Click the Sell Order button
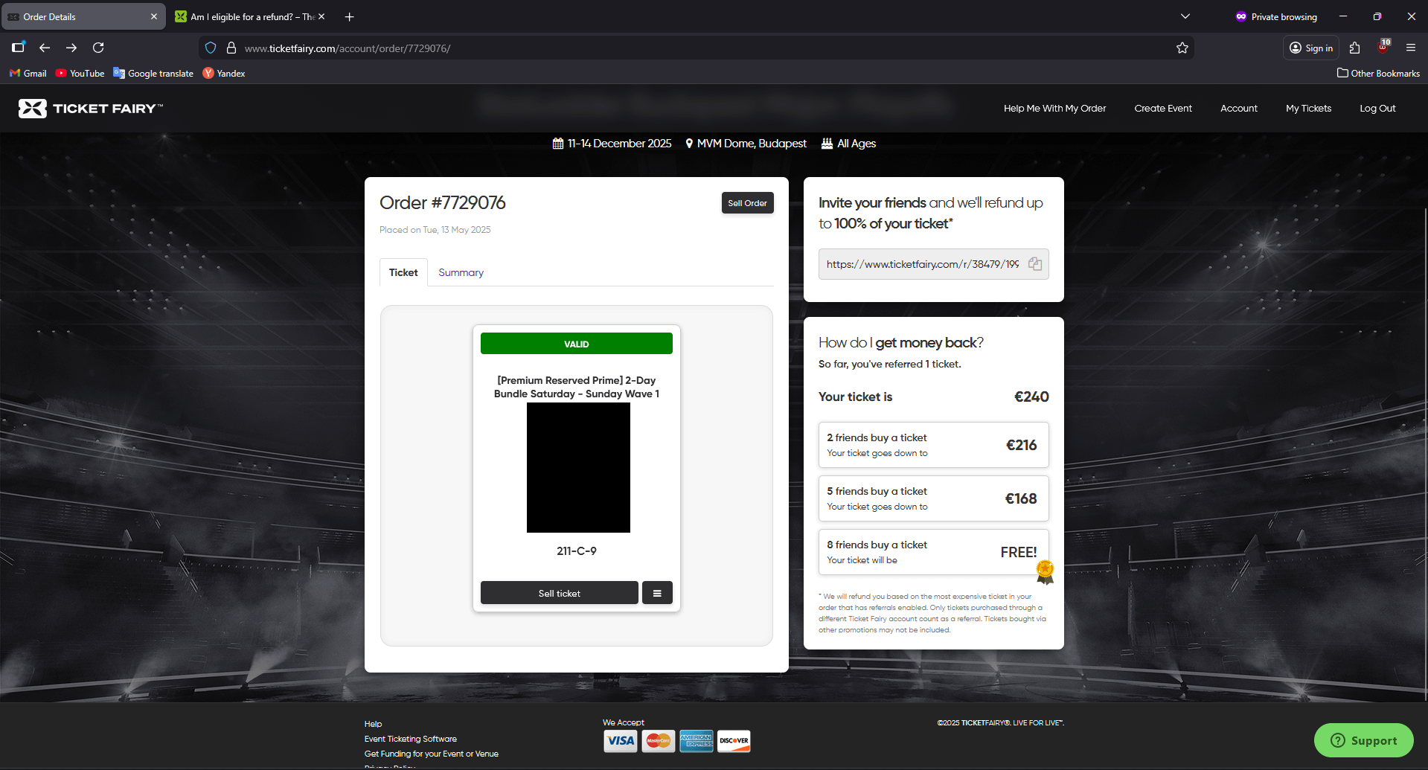The height and width of the screenshot is (770, 1428). pos(747,203)
